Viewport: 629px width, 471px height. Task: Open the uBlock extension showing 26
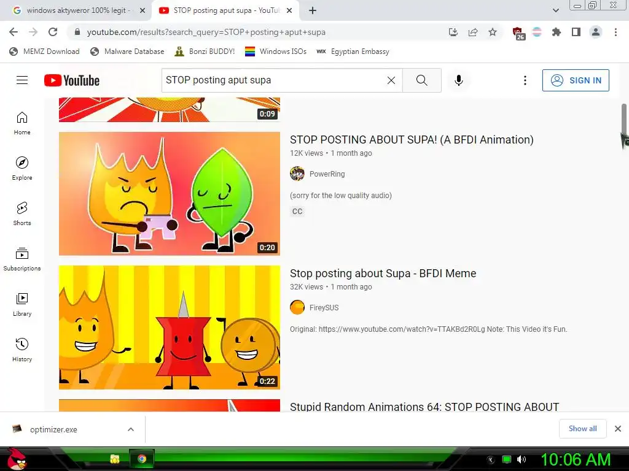click(518, 33)
